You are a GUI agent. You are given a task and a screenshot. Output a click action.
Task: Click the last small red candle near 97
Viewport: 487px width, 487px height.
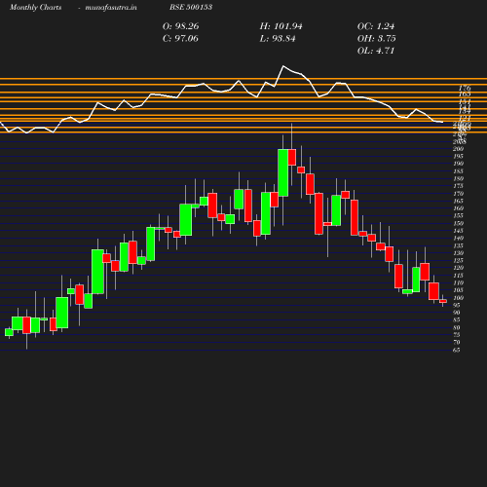coord(443,301)
